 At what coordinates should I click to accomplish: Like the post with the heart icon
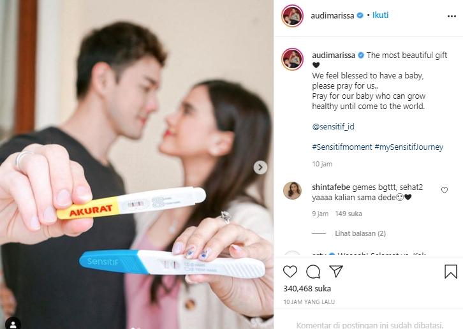pos(290,272)
